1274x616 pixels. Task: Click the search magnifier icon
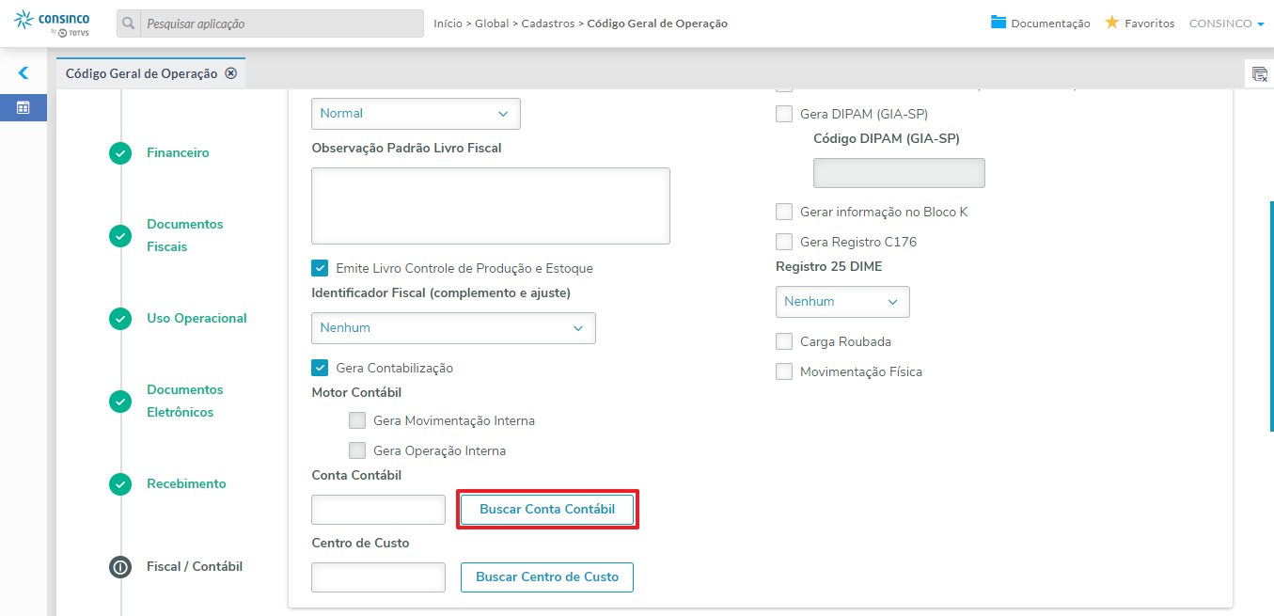tap(129, 24)
